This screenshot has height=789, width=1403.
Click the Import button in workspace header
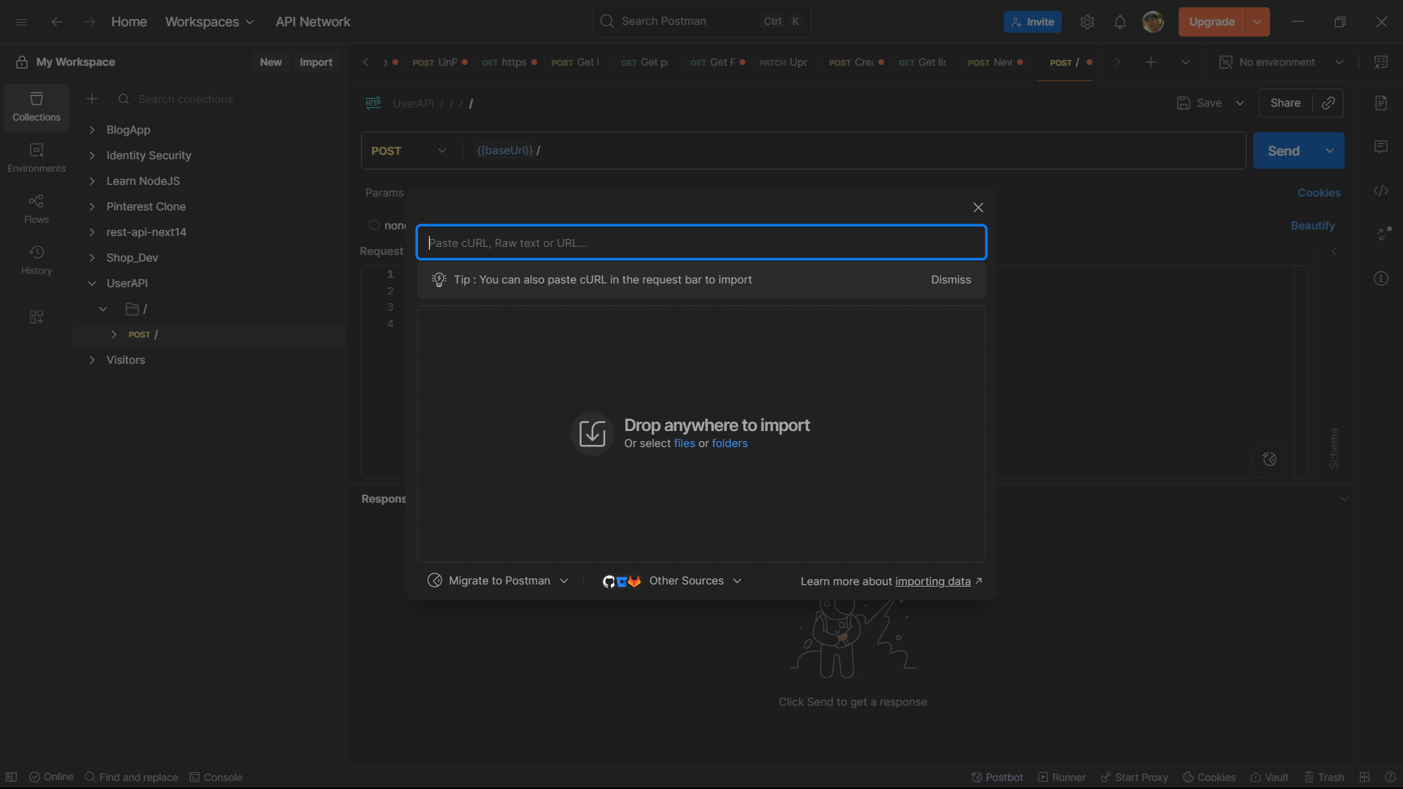point(316,62)
